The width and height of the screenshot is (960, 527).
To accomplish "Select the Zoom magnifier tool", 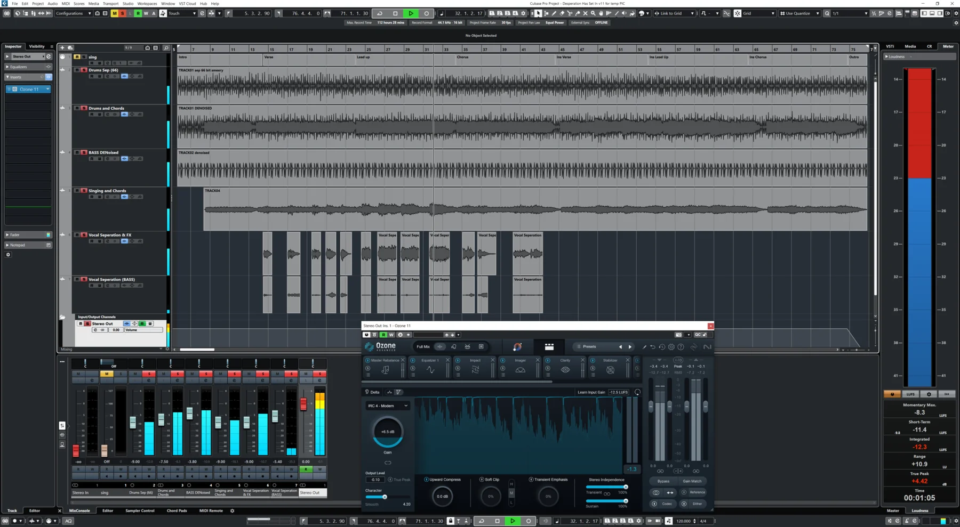I will click(593, 13).
